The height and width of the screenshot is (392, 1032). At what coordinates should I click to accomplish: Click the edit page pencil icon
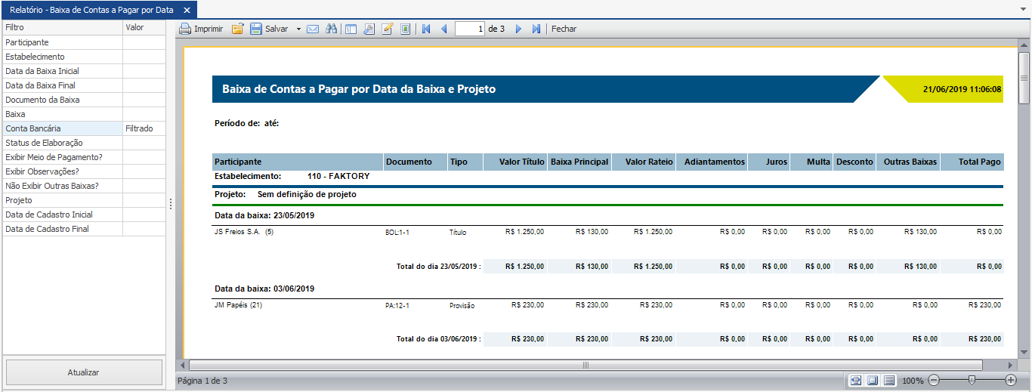point(388,29)
